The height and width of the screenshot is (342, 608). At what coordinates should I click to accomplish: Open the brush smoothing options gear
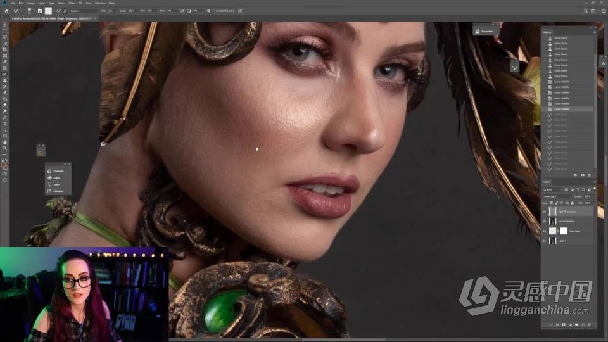208,11
